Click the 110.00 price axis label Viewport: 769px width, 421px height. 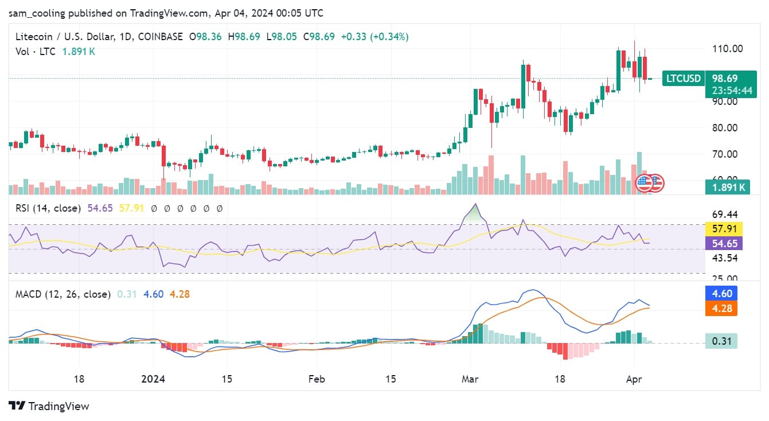tap(727, 49)
